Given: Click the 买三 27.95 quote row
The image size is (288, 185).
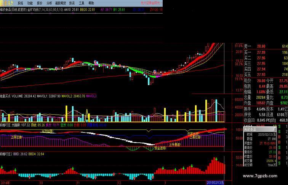Looking at the screenshot, I should coord(266,63).
